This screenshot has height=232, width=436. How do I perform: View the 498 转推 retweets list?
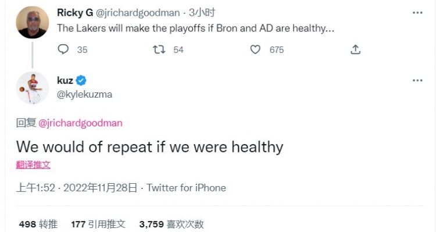[x=38, y=224]
